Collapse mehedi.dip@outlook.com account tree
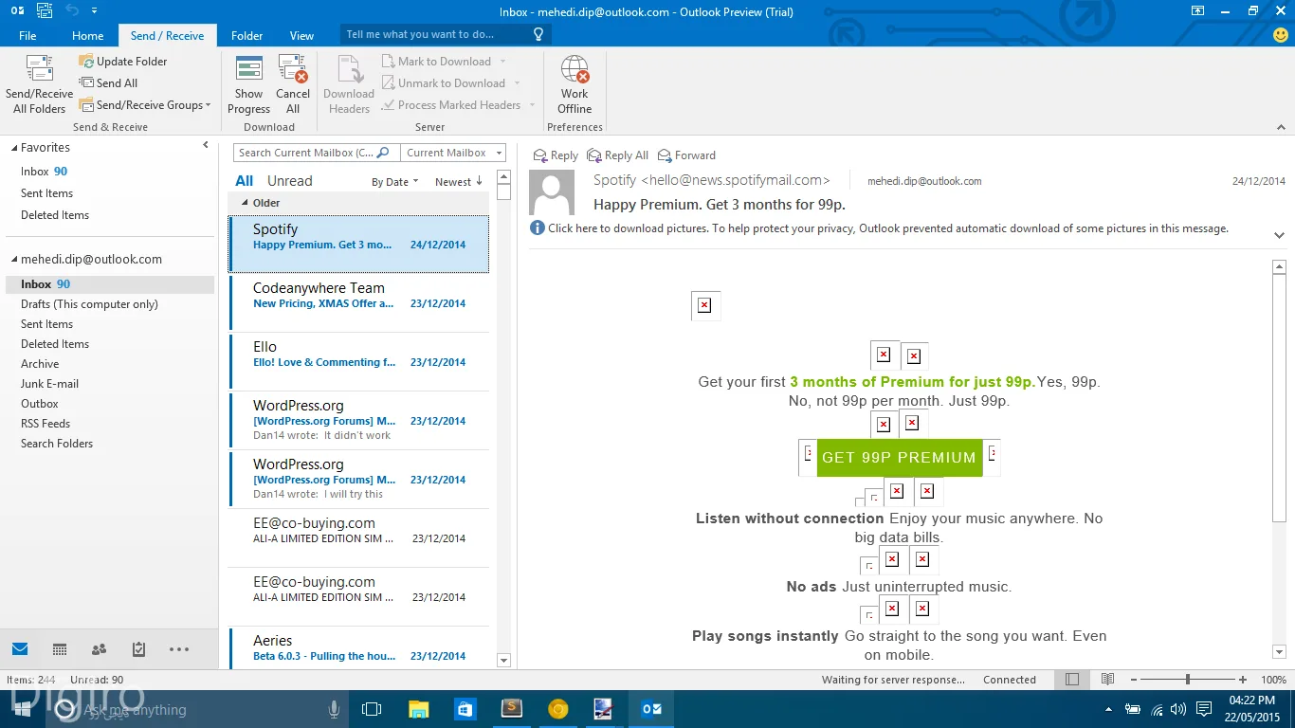Viewport: 1295px width, 728px height. 13,260
